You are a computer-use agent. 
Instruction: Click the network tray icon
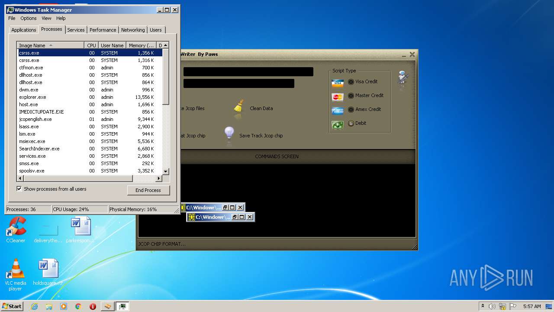pyautogui.click(x=502, y=306)
